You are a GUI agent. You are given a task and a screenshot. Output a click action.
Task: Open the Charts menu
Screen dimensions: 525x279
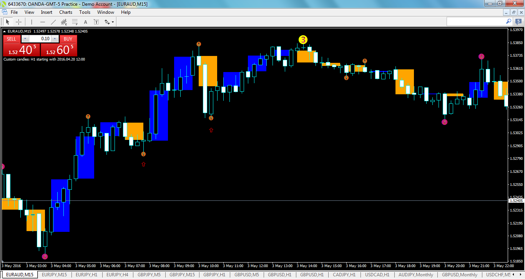[x=65, y=12]
